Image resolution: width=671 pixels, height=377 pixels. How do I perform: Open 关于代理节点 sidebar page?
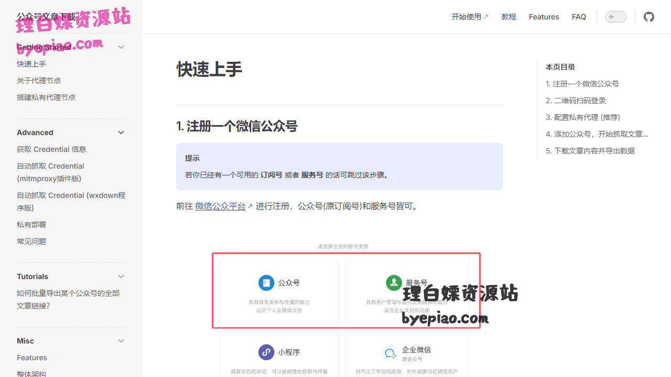[x=39, y=81]
